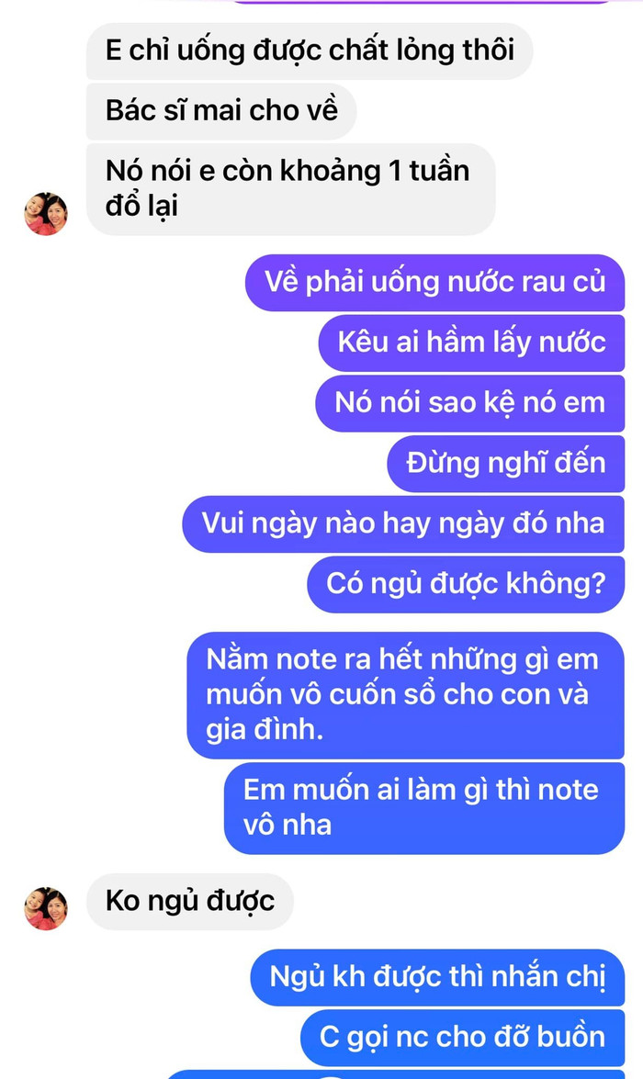Select the 'Đừng nghĩ đến' message

coord(505,463)
